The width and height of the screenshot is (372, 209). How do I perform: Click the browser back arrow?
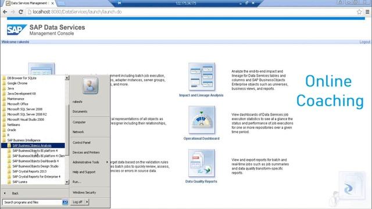coord(5,12)
